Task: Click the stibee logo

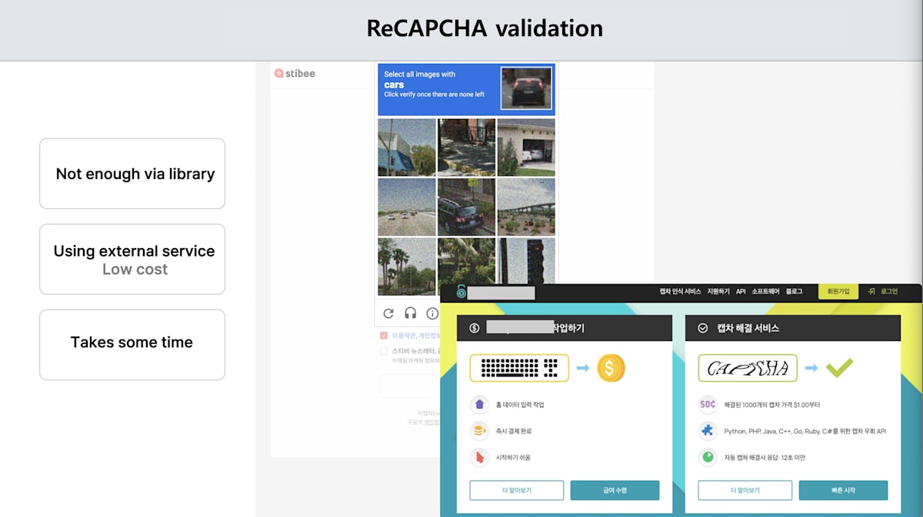Action: click(295, 74)
